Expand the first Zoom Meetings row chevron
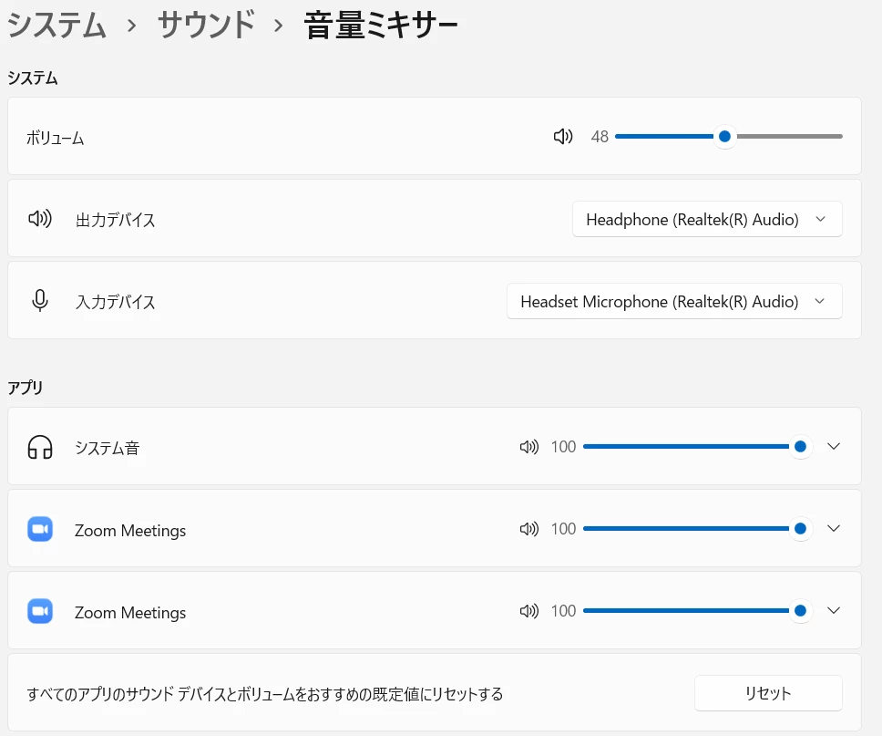This screenshot has height=736, width=882. click(x=834, y=529)
